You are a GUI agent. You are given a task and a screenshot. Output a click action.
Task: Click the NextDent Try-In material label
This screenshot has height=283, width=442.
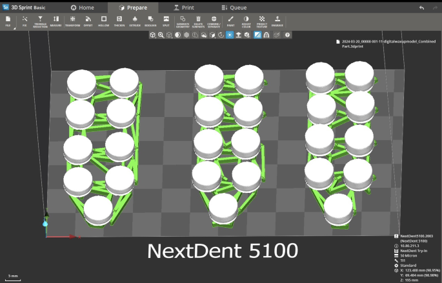[414, 251]
